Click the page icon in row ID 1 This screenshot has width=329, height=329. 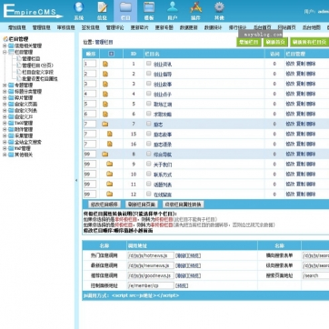105,64
